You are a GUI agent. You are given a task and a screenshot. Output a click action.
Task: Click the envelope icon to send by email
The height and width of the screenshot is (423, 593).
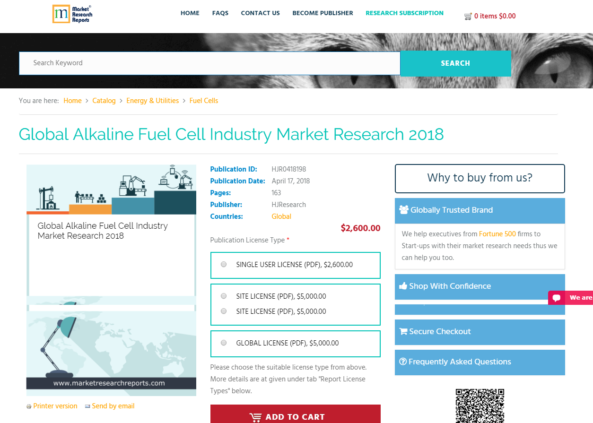click(87, 406)
